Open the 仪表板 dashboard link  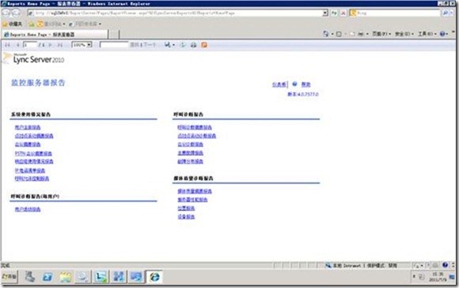279,84
